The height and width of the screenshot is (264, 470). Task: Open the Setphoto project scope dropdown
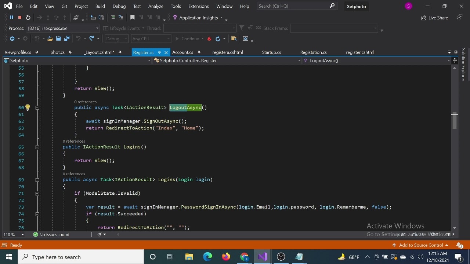77,60
